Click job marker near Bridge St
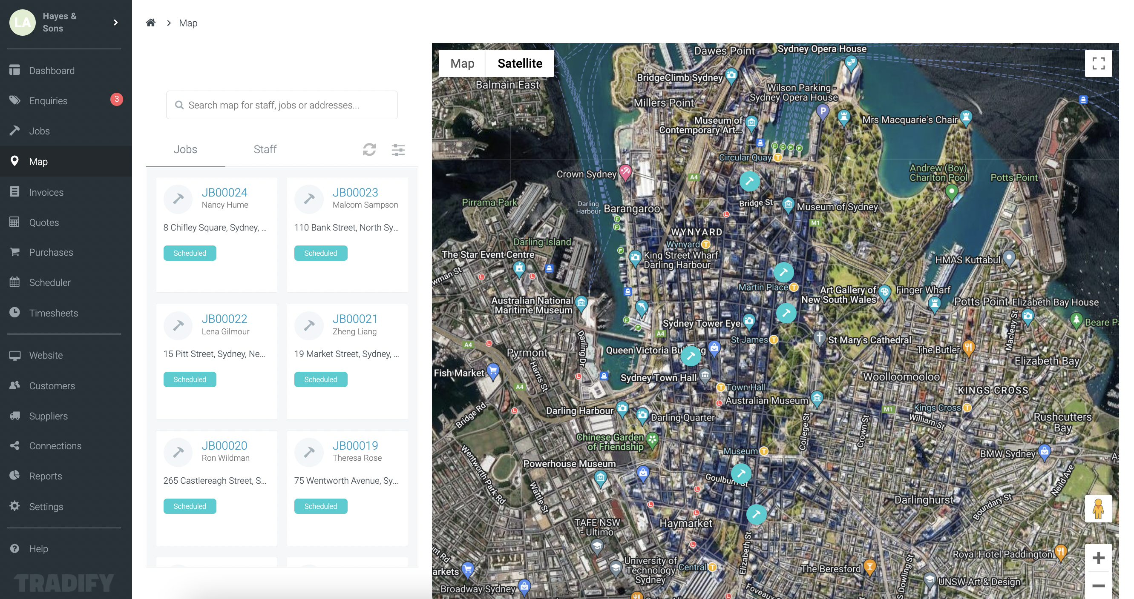The image size is (1134, 599). [x=749, y=181]
